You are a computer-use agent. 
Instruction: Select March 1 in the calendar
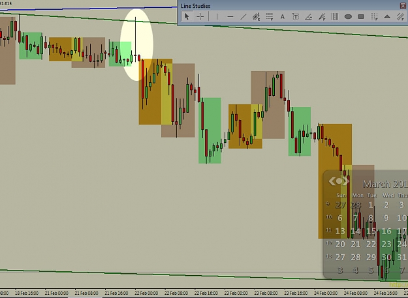coord(371,205)
